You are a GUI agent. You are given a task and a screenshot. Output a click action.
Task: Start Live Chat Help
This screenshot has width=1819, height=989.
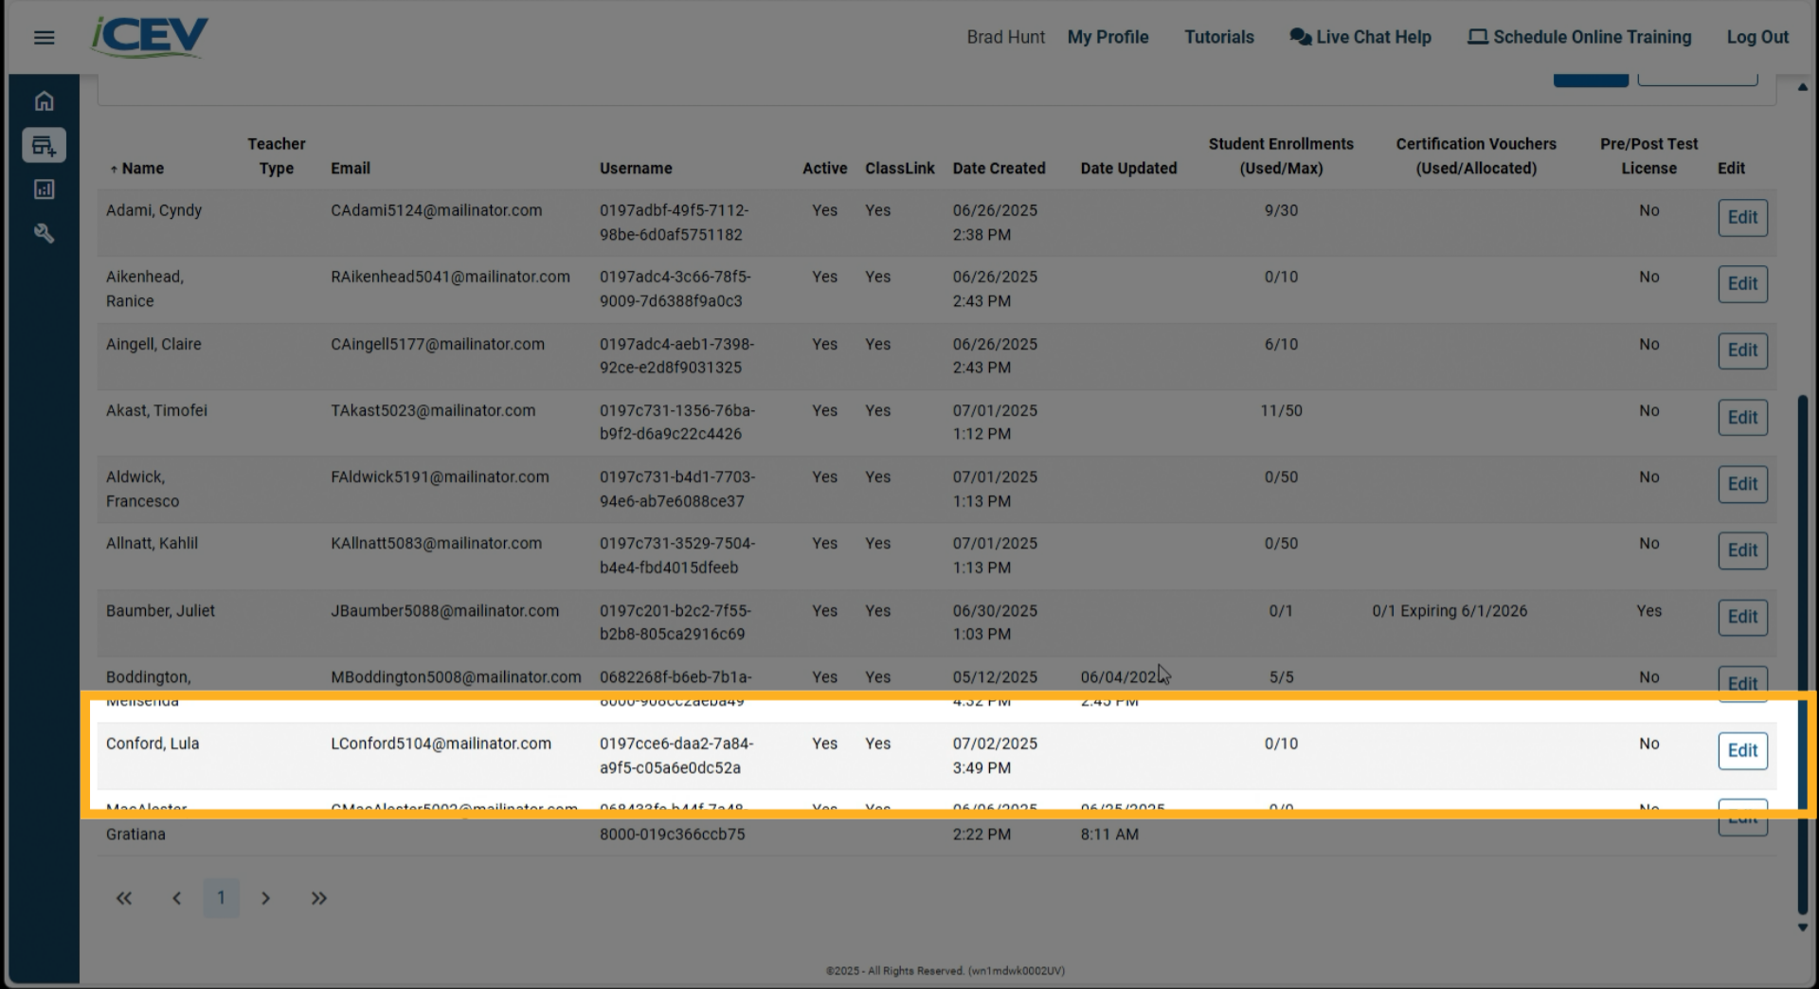[1360, 37]
